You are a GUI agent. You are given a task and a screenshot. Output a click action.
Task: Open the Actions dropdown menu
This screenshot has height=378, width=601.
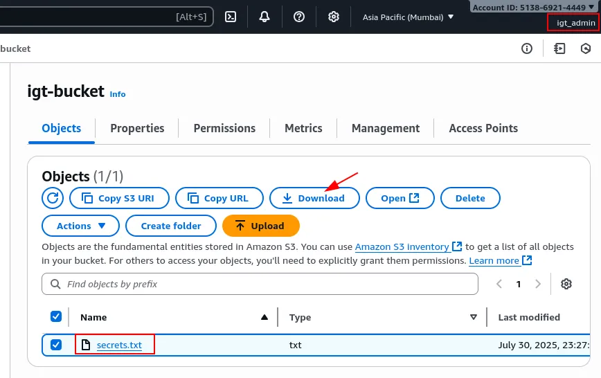pyautogui.click(x=81, y=226)
